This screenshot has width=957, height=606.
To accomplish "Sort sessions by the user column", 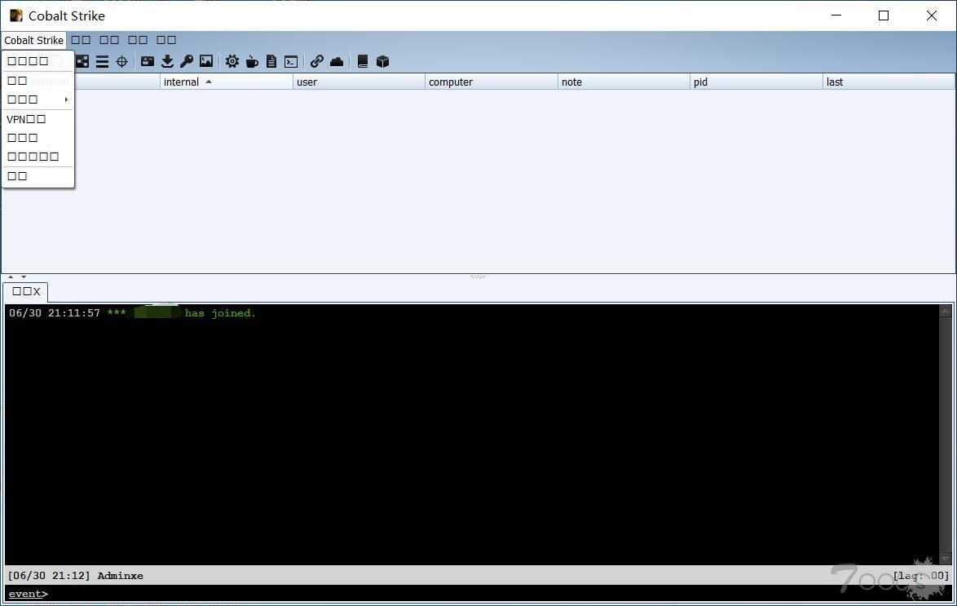I will 359,82.
